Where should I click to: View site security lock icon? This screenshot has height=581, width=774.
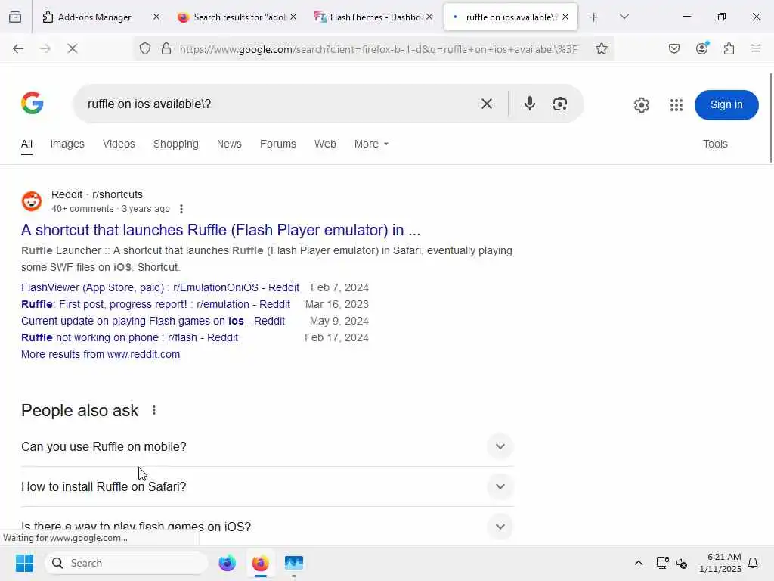166,48
